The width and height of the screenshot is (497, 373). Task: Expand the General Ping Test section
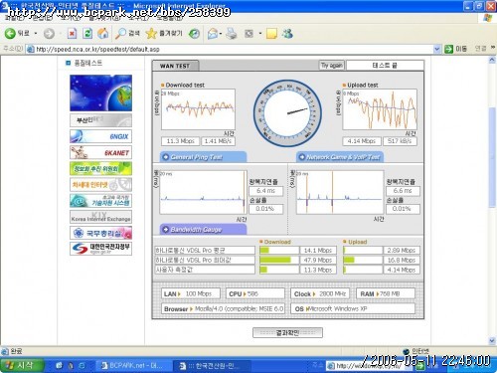tap(203, 157)
